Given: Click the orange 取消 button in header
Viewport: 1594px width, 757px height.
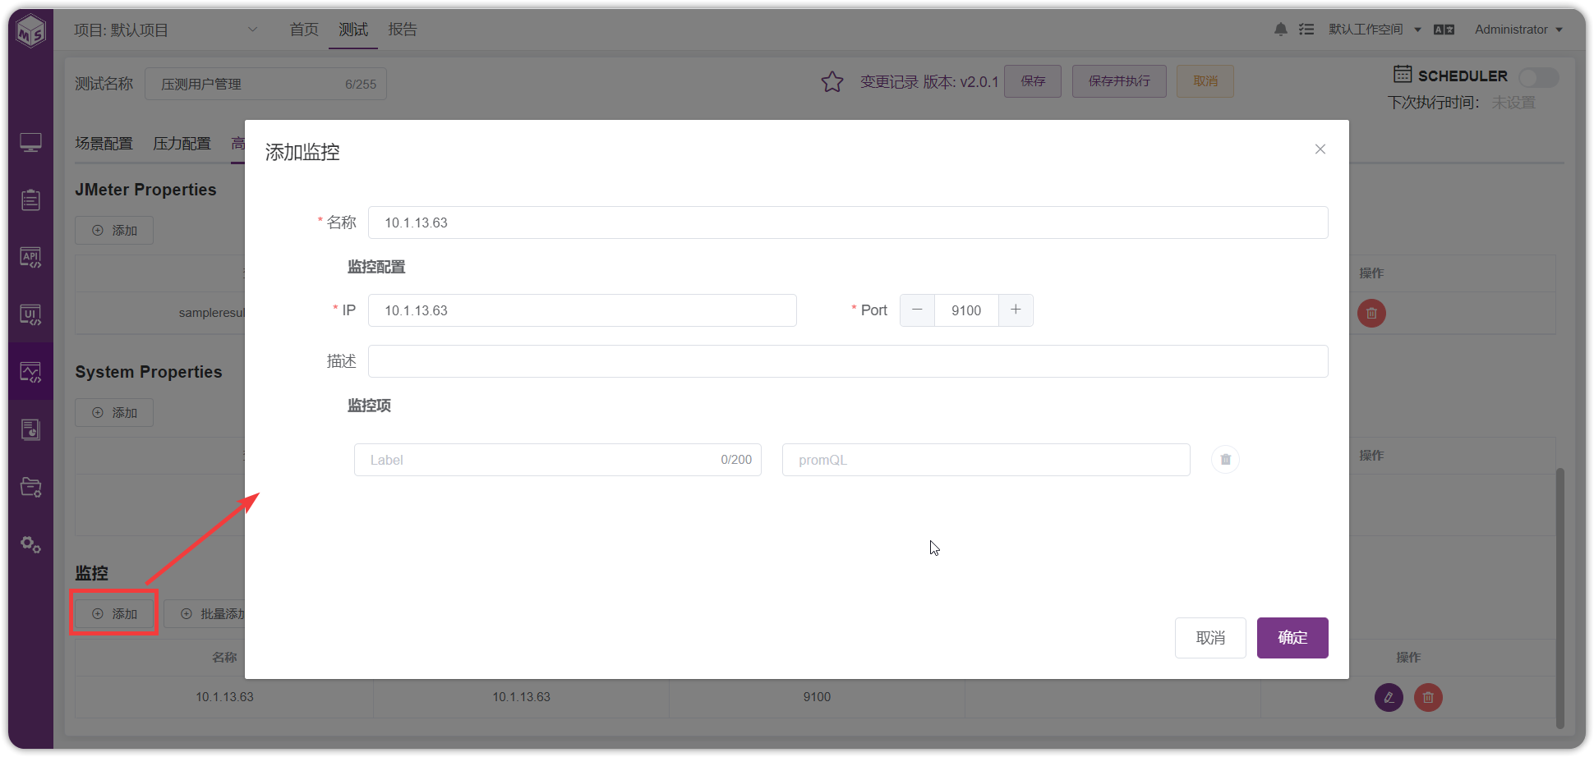Looking at the screenshot, I should tap(1205, 81).
